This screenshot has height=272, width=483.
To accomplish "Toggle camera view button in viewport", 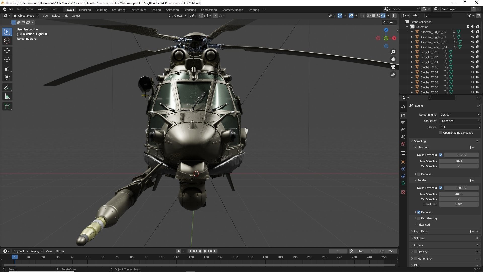I will tap(393, 67).
